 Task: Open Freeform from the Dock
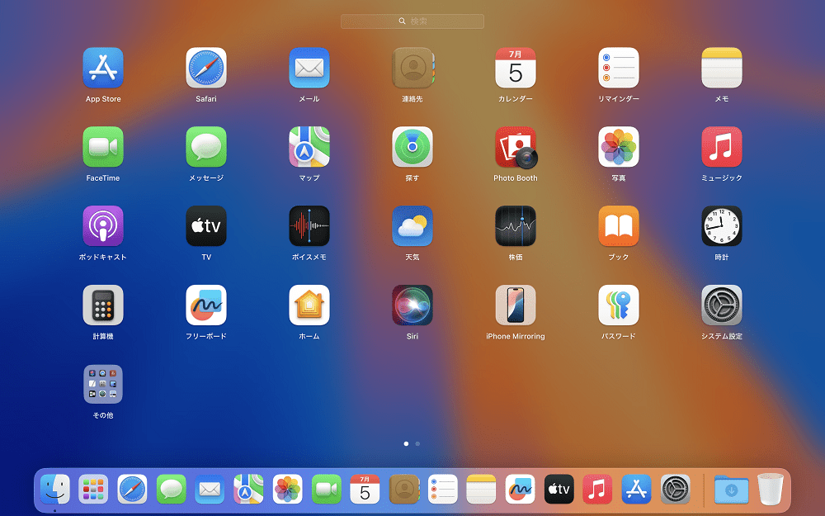tap(521, 489)
